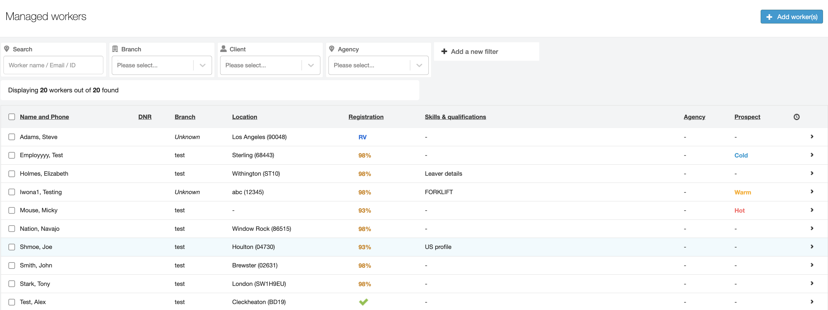828x310 pixels.
Task: Sort table by Registration column
Action: 365,117
